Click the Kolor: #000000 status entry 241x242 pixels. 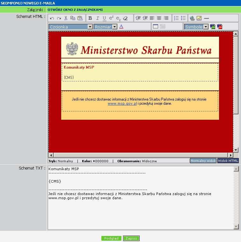95,161
